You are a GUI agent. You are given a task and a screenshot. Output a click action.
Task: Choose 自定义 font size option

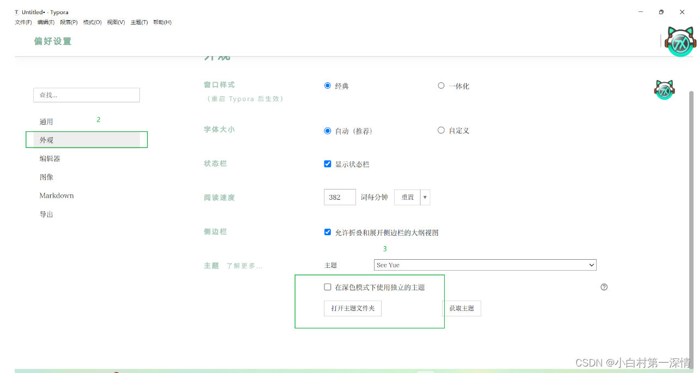tap(441, 131)
